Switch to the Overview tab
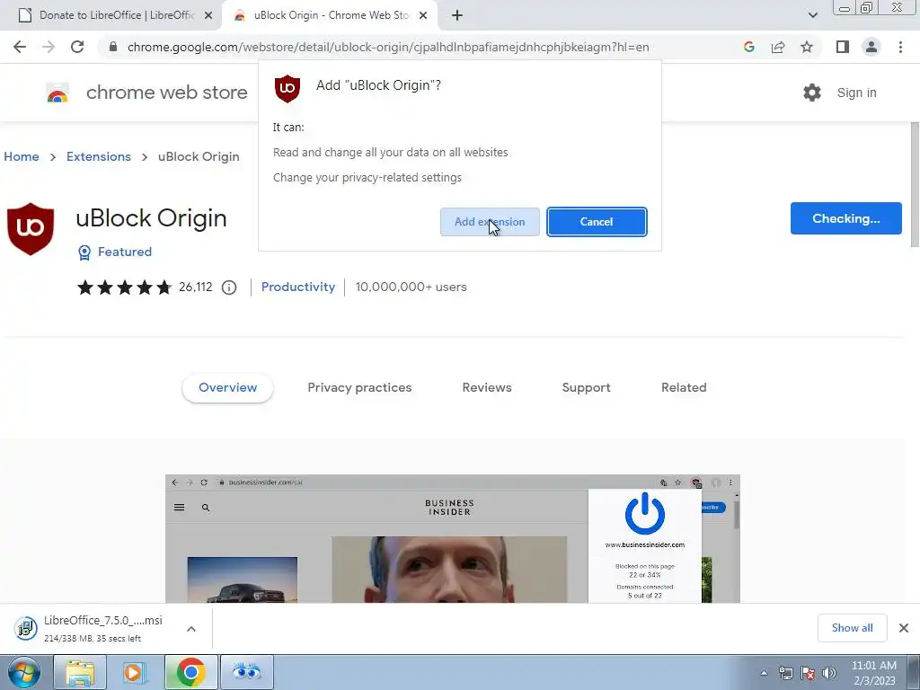Viewport: 920px width, 690px height. (x=227, y=388)
